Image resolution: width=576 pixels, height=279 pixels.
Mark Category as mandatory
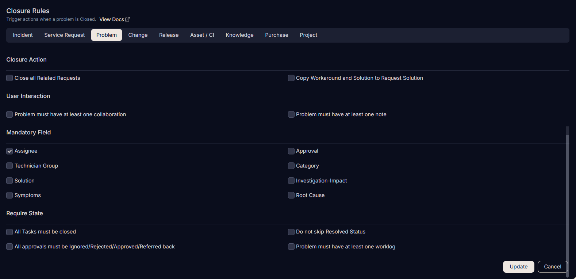291,166
